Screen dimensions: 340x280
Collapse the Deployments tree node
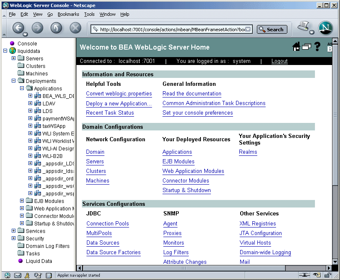coord(13,81)
